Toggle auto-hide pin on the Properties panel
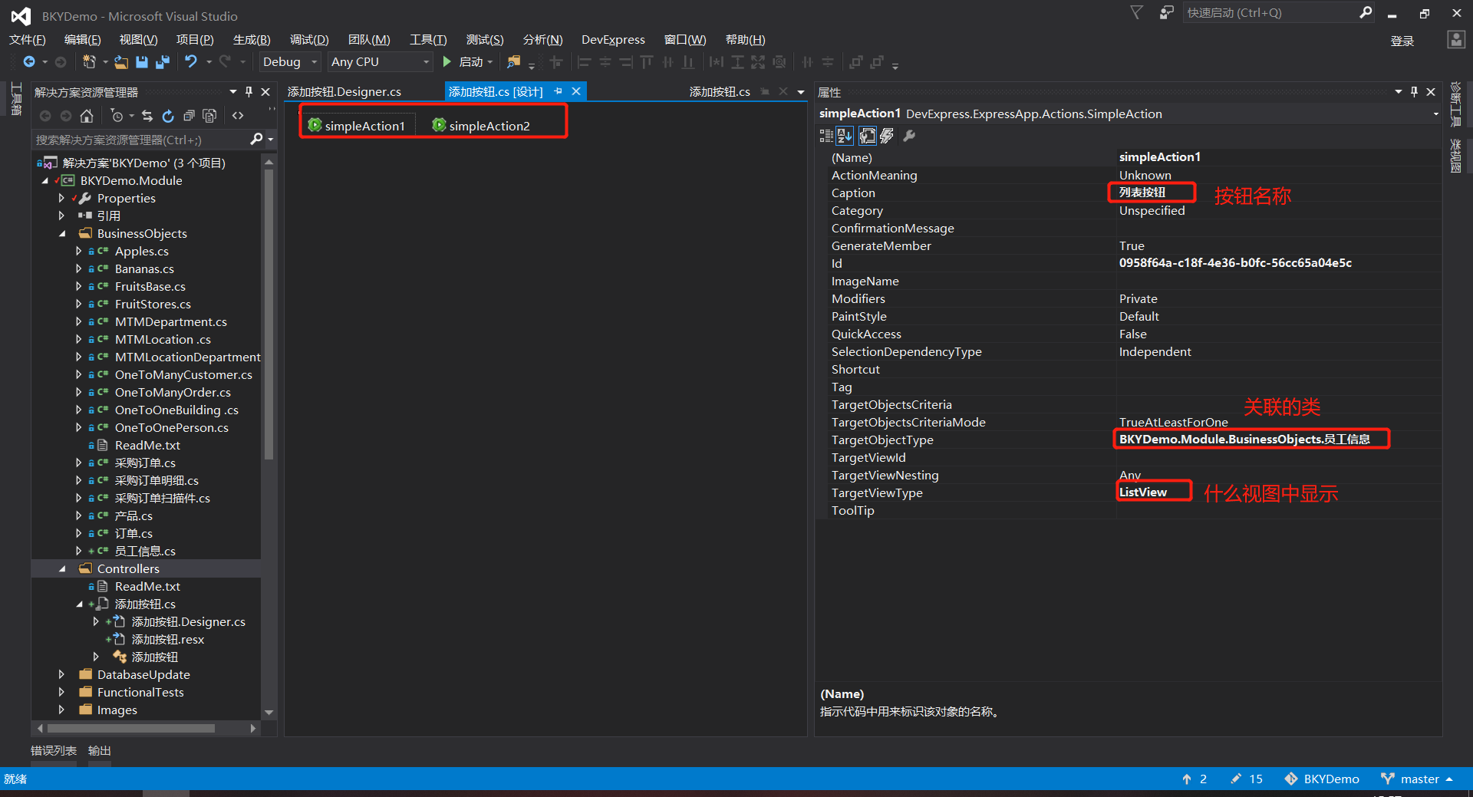The image size is (1473, 797). 1414,92
